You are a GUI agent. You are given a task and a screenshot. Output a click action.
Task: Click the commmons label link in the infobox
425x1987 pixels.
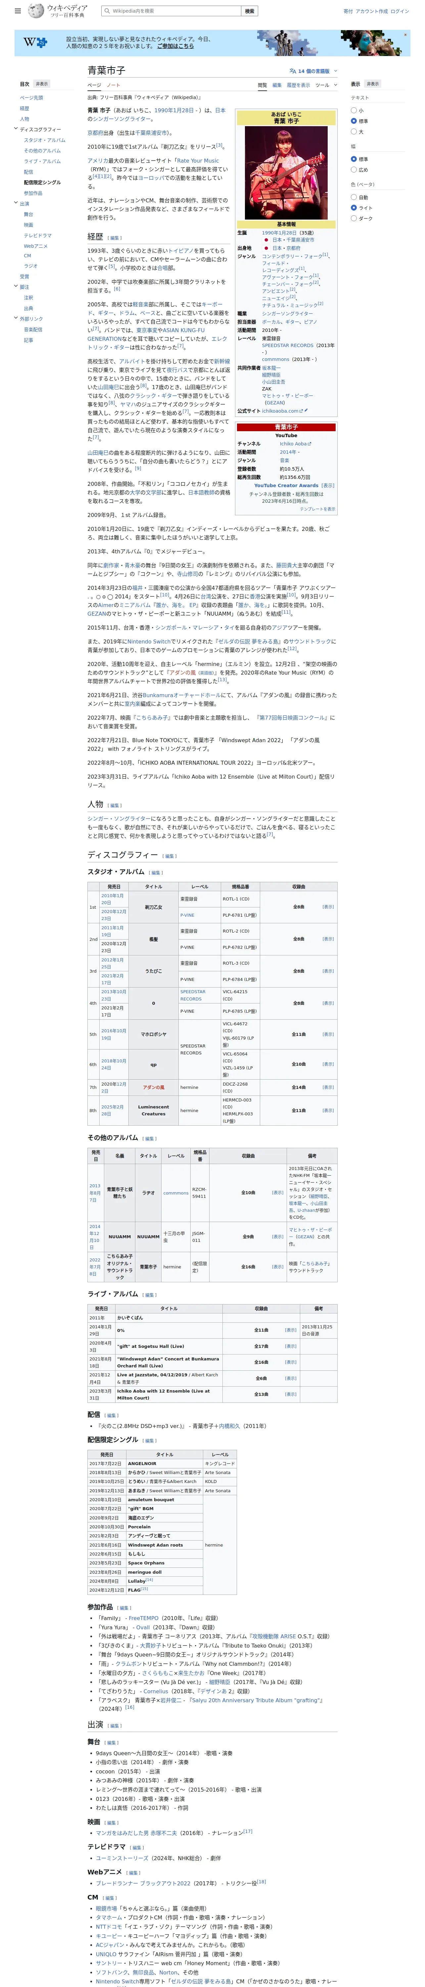(275, 359)
